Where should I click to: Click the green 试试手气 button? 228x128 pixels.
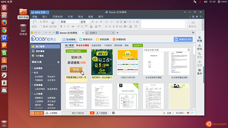(137, 45)
